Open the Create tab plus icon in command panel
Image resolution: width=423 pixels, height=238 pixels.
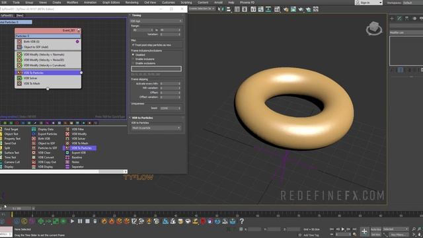[392, 19]
